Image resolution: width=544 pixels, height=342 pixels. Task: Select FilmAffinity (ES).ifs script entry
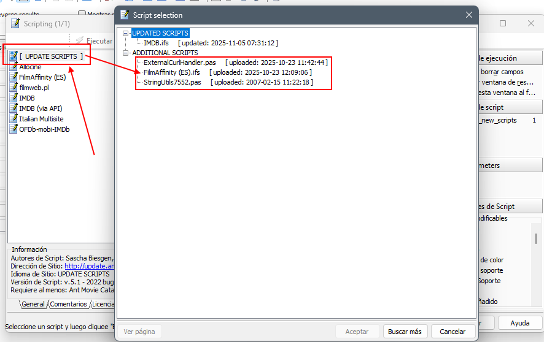pos(172,72)
